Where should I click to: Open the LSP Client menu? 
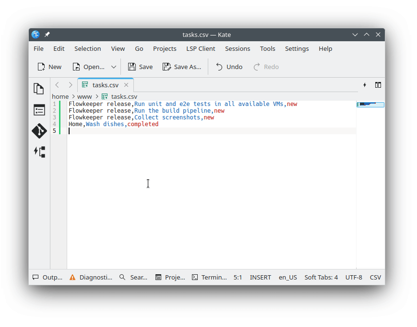[x=201, y=48]
